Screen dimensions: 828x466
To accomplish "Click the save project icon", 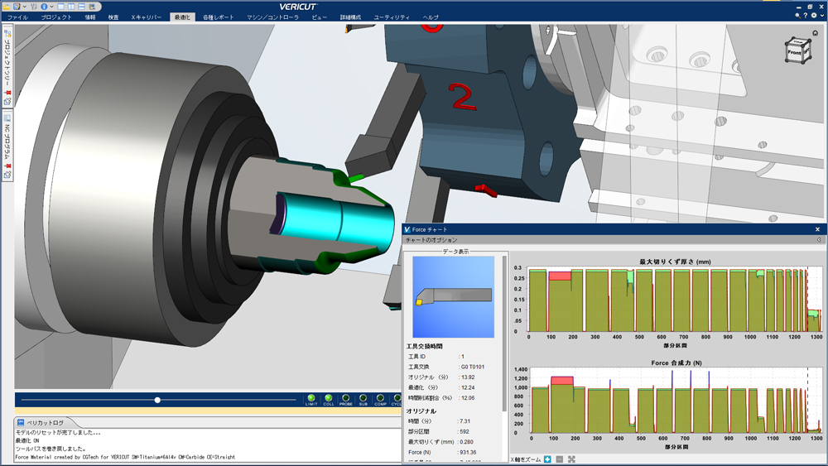I will (x=17, y=7).
